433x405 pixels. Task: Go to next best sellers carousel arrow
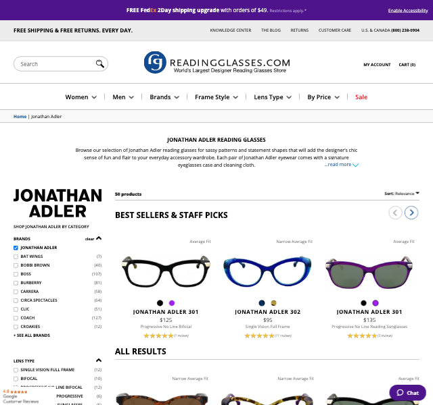(411, 213)
